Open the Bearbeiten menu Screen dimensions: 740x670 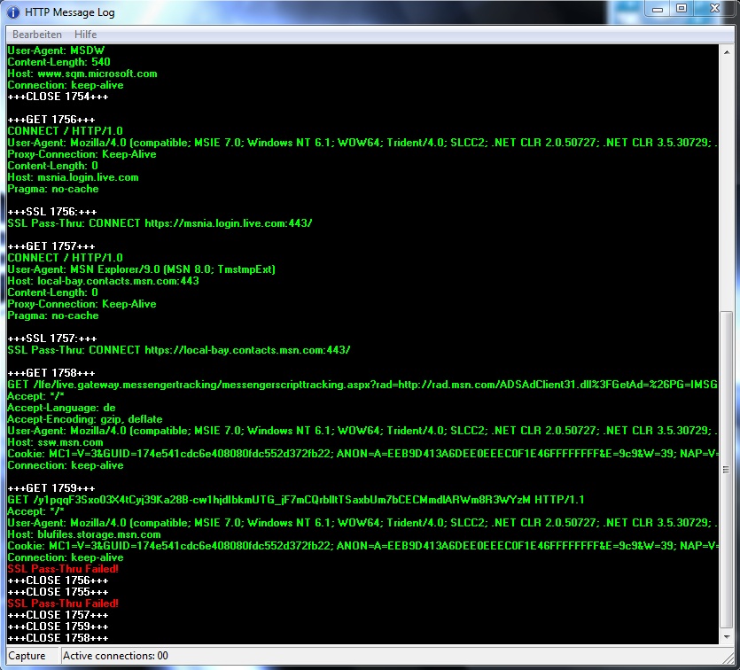[37, 35]
